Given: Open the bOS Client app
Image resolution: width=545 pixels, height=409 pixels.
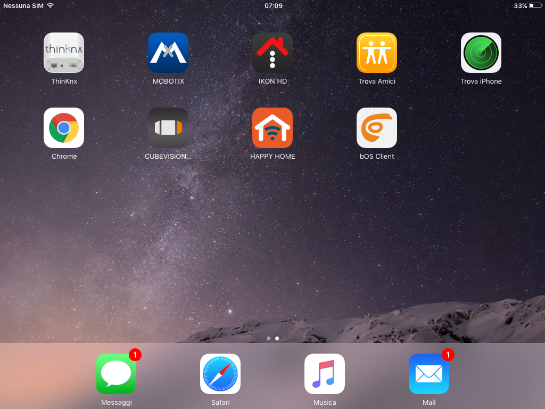Looking at the screenshot, I should (x=377, y=128).
